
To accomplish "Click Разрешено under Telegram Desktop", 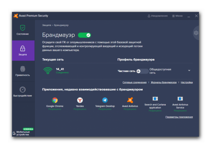I will (x=105, y=109).
